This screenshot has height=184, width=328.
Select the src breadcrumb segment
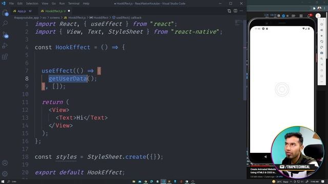tap(45, 18)
